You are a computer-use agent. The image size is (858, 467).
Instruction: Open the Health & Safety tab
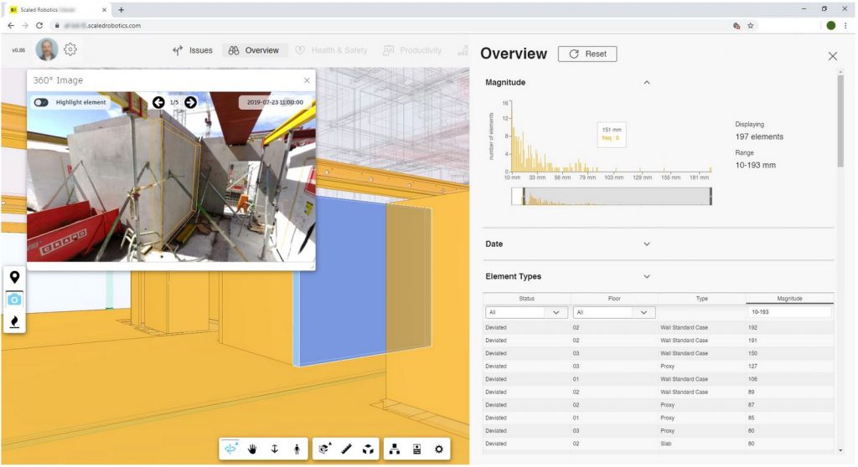[x=331, y=50]
